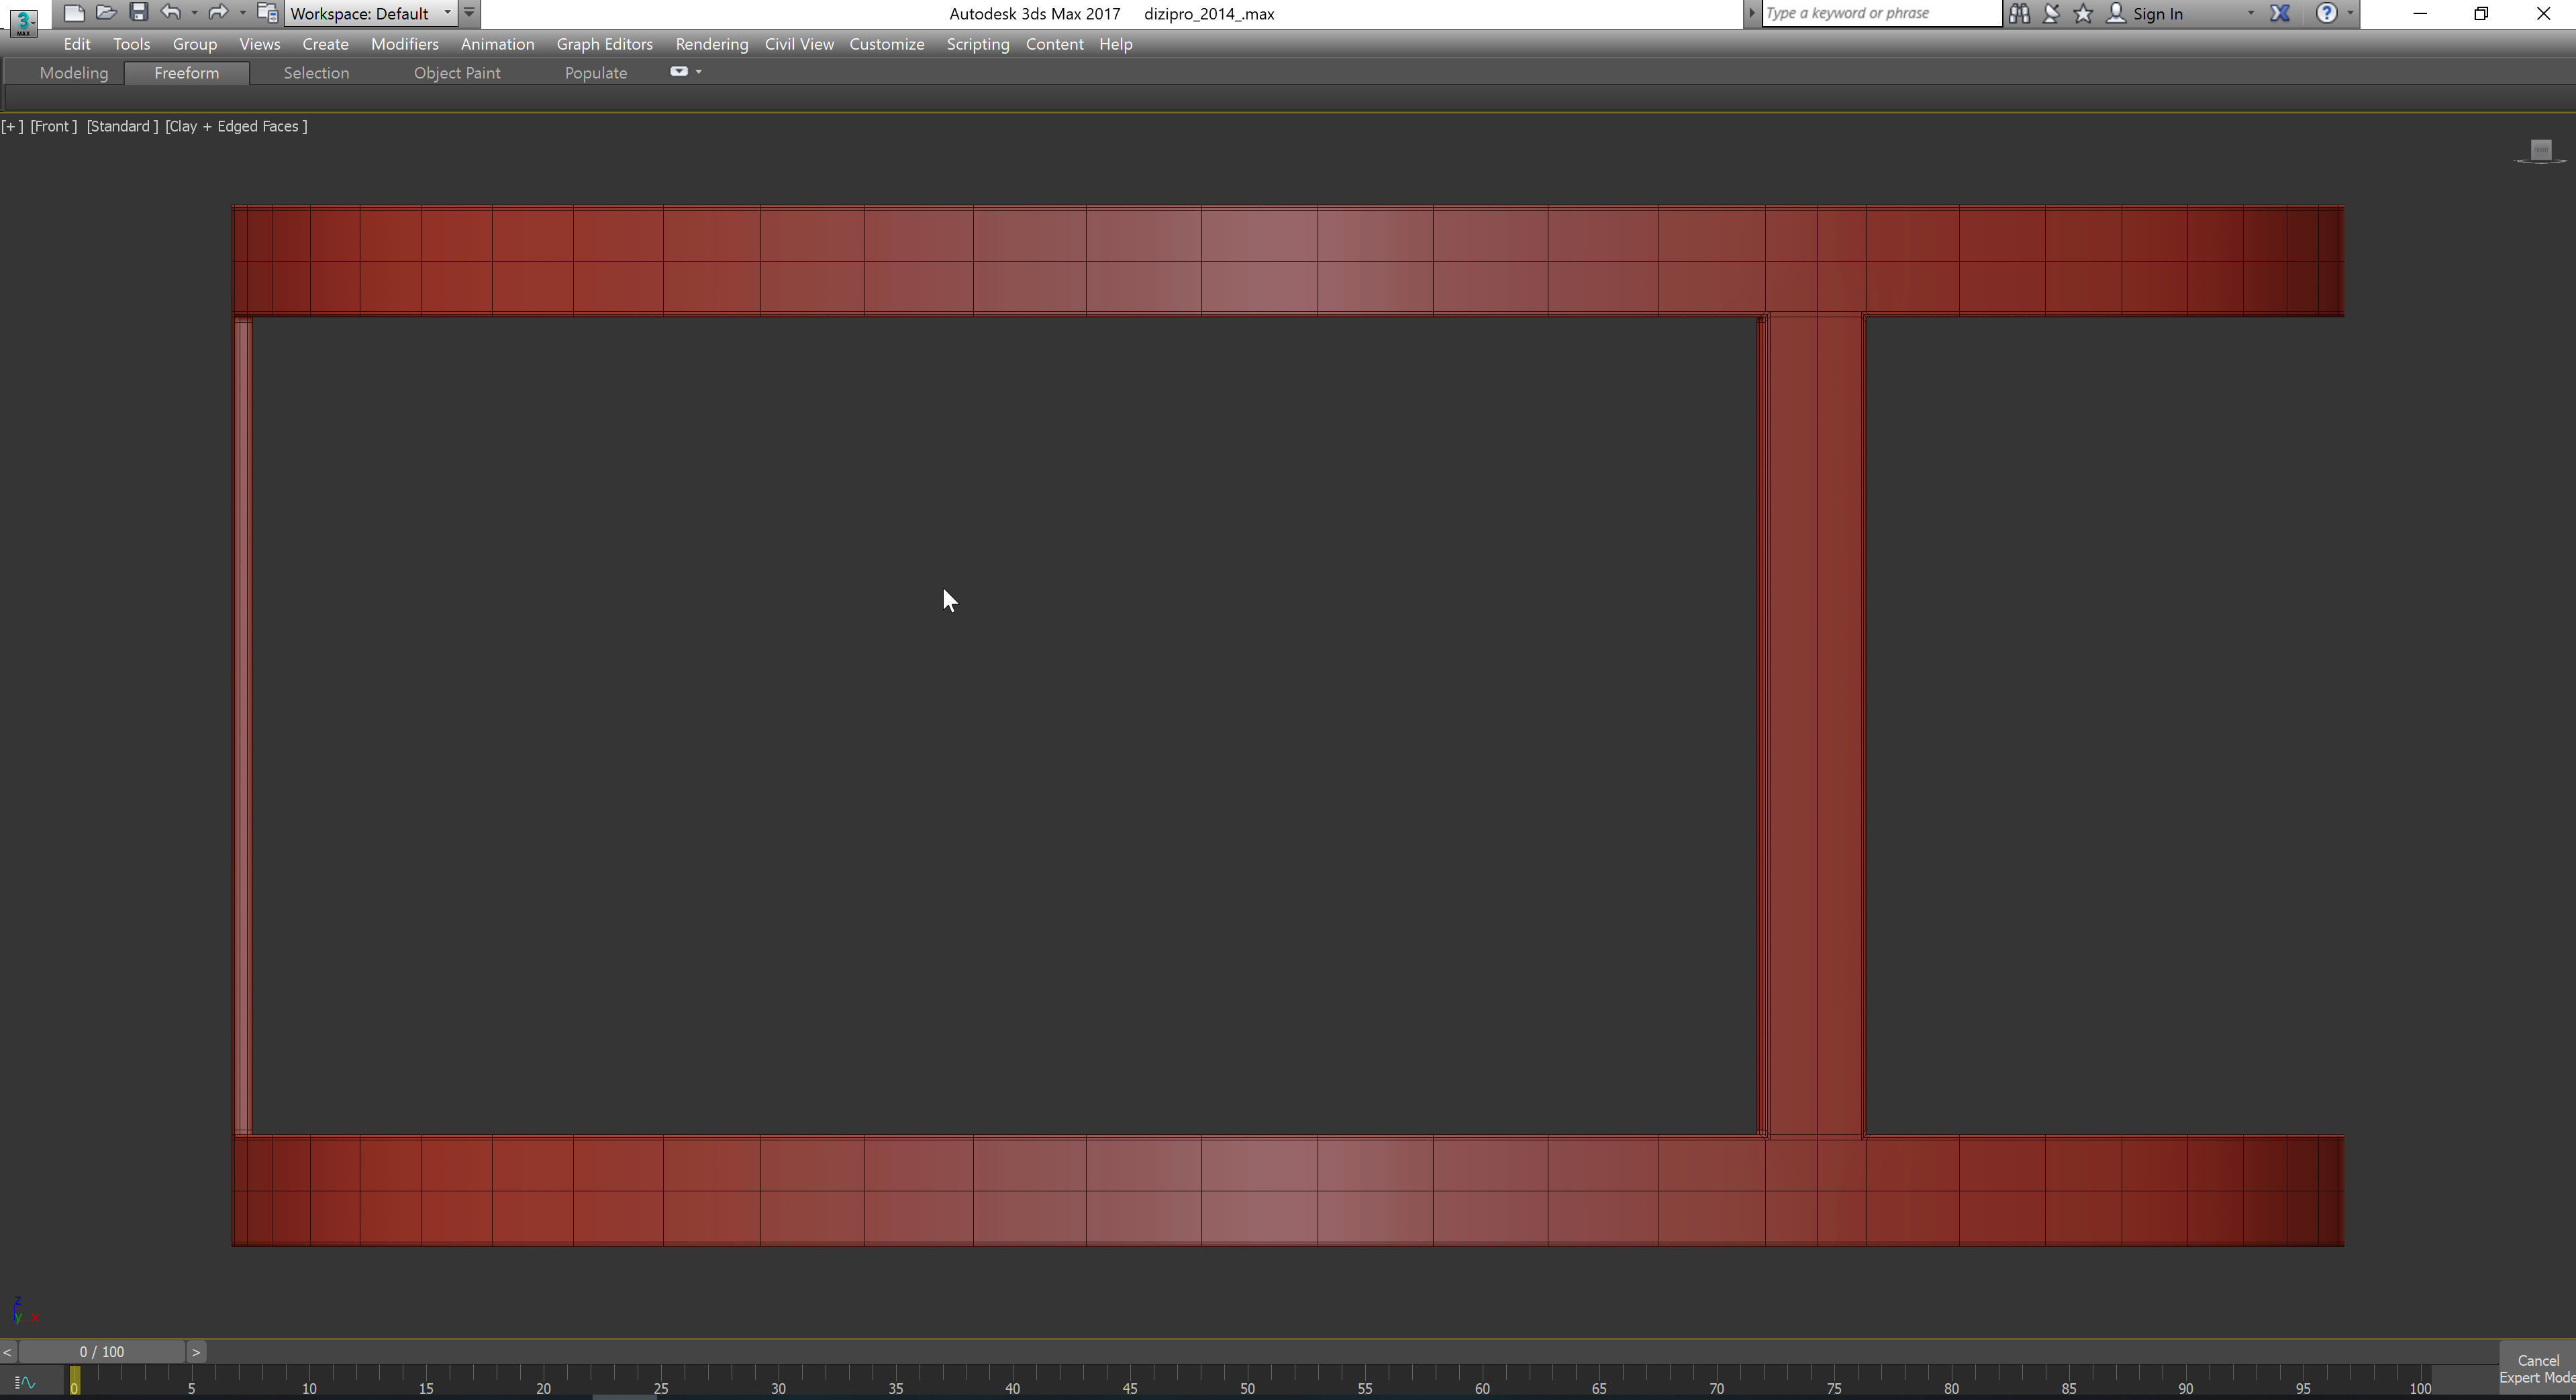Screen dimensions: 2576x1400
Task: Open the Autodesk Exchange X icon
Action: click(x=2280, y=13)
